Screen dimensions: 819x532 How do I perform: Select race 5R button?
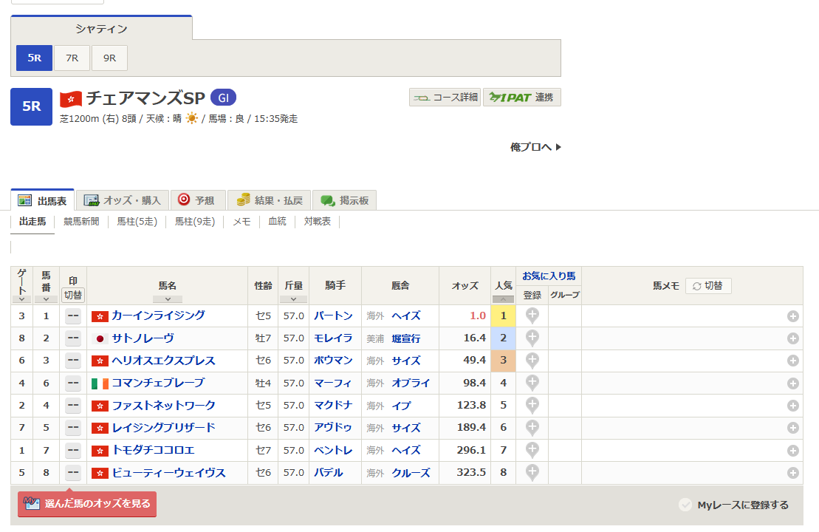point(35,58)
